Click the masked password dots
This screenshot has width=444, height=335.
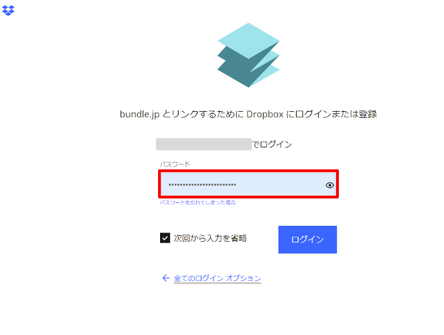[202, 185]
